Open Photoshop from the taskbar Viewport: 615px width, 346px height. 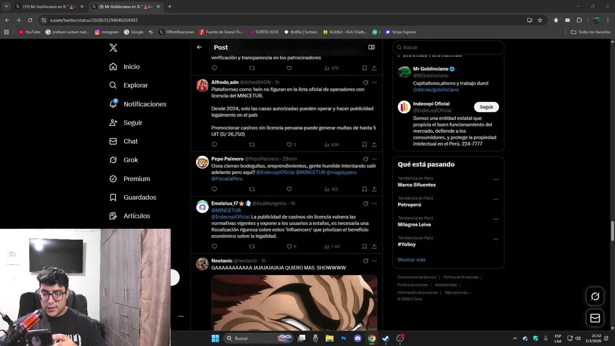(x=344, y=338)
